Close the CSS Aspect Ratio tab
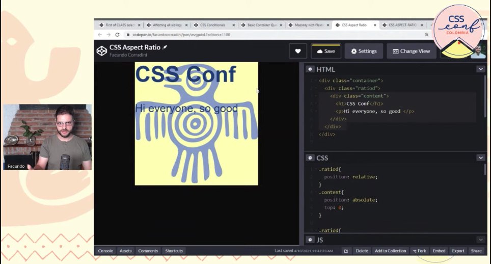Viewport: 491px width, 264px height. [x=375, y=25]
